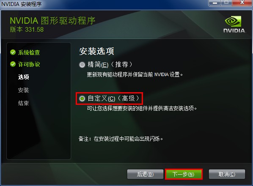Select the 许可协议 step in sidebar

pyautogui.click(x=29, y=64)
